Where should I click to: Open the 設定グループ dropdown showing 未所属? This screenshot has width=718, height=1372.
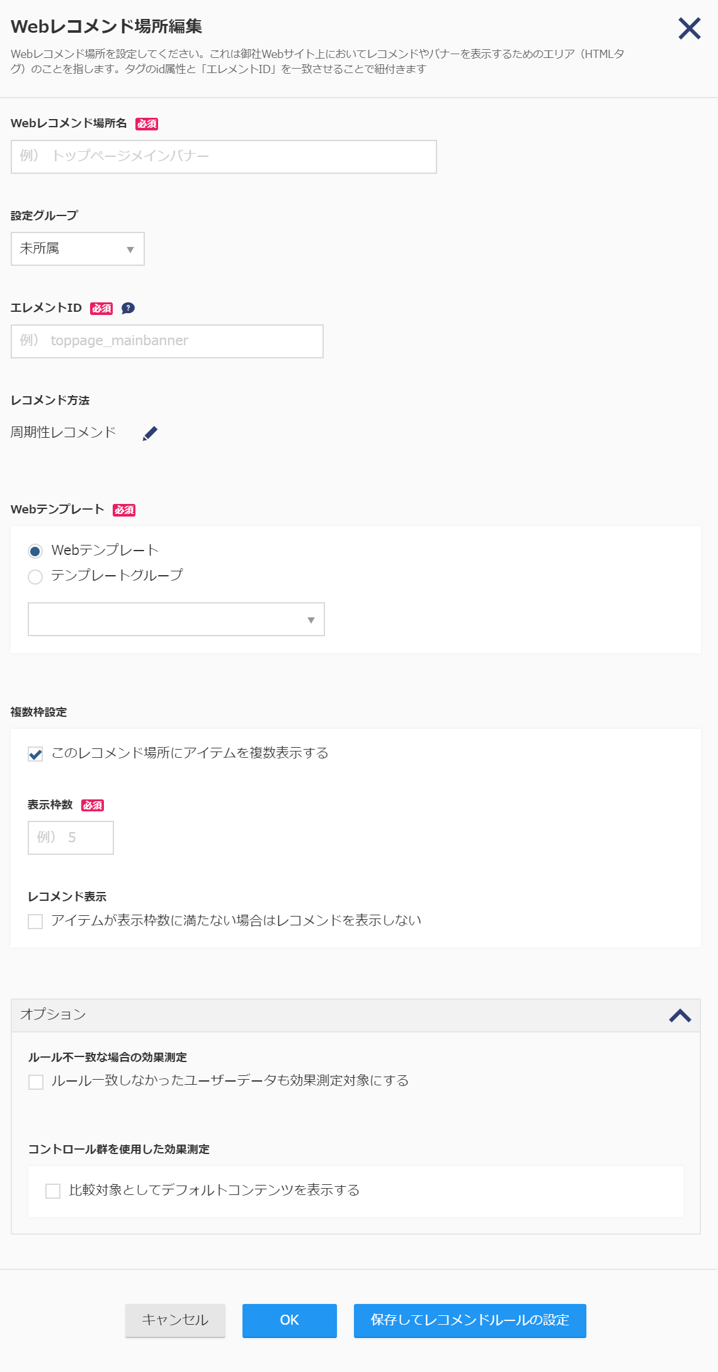77,249
